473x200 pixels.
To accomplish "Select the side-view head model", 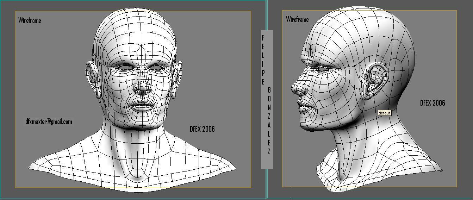I will [x=366, y=99].
